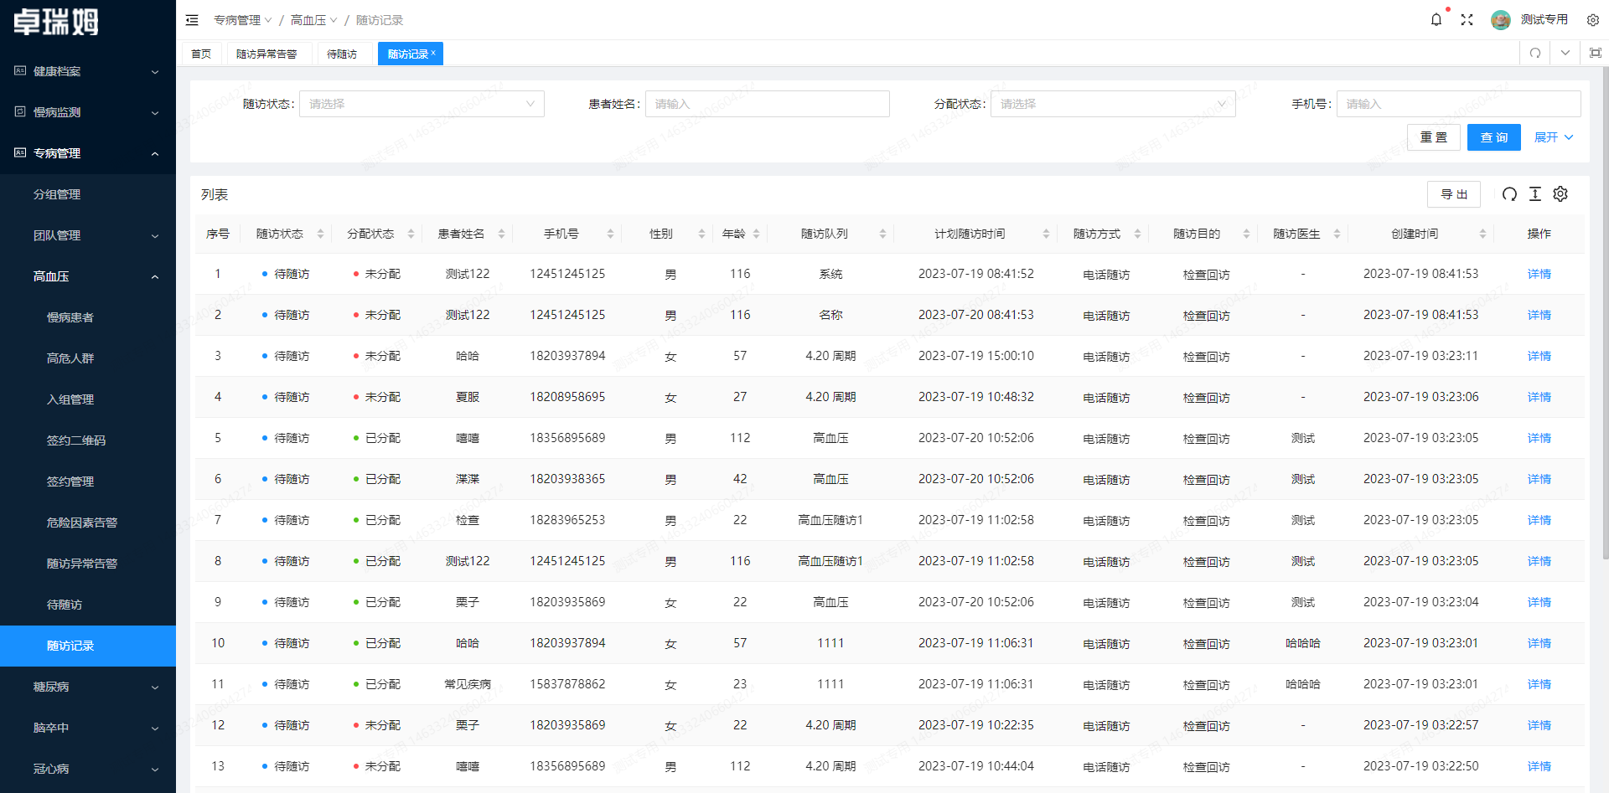The width and height of the screenshot is (1609, 793).
Task: Expand 团队管理 submenu
Action: (x=88, y=235)
